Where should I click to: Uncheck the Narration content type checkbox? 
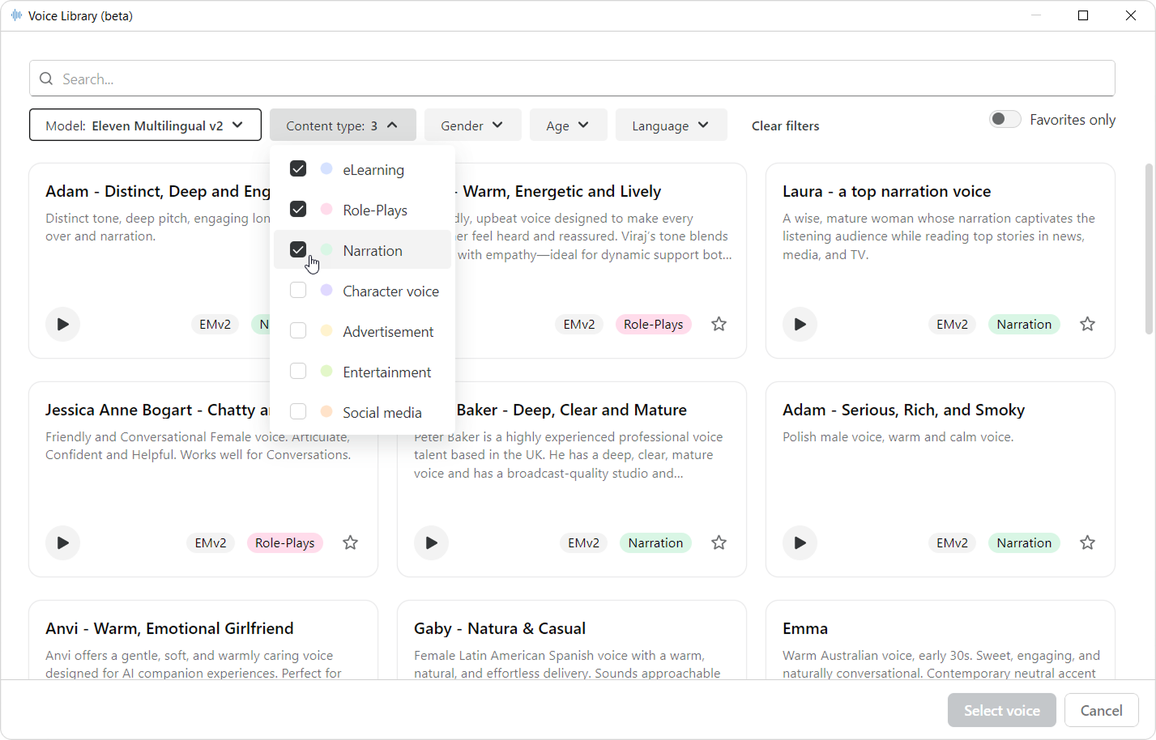click(x=298, y=249)
